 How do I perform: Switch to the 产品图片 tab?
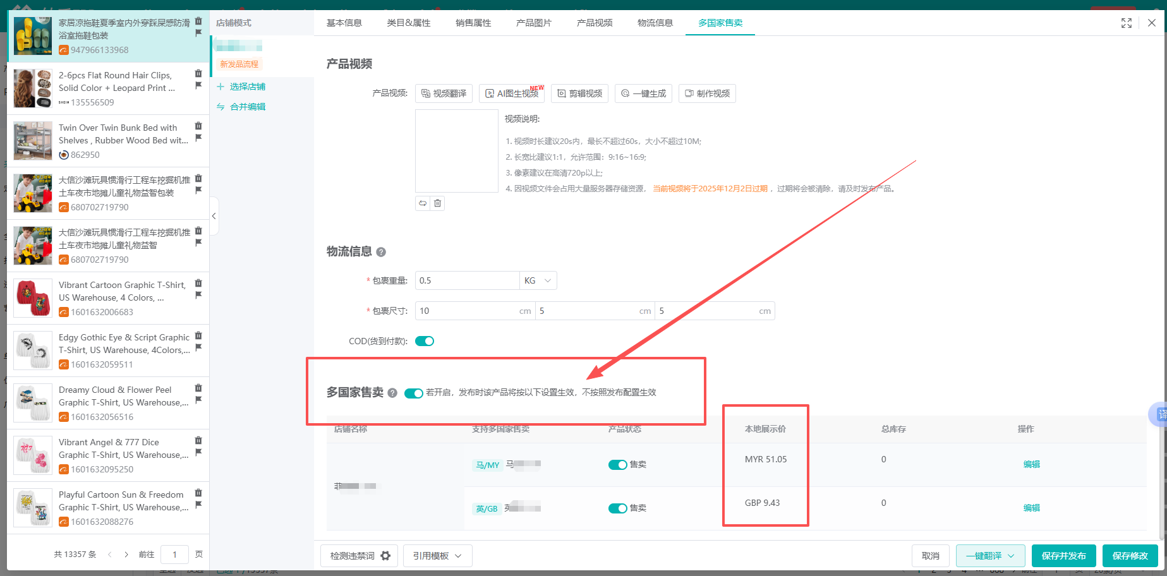[533, 23]
